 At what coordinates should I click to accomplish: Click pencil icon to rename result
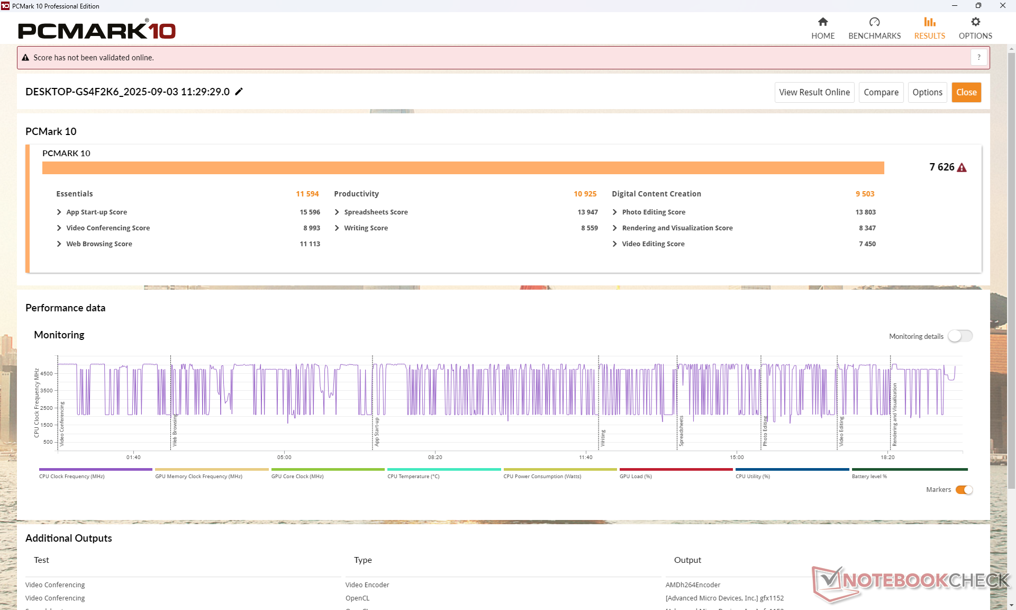pyautogui.click(x=239, y=92)
